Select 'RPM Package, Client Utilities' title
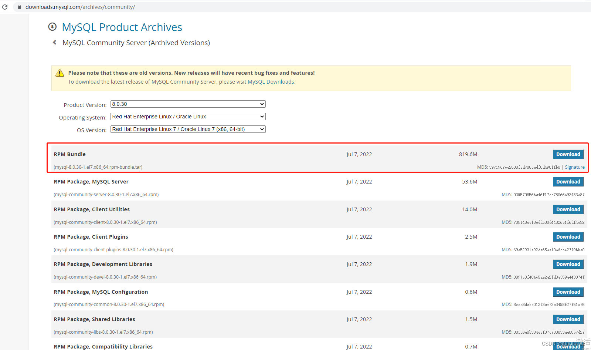591x350 pixels. pyautogui.click(x=92, y=209)
